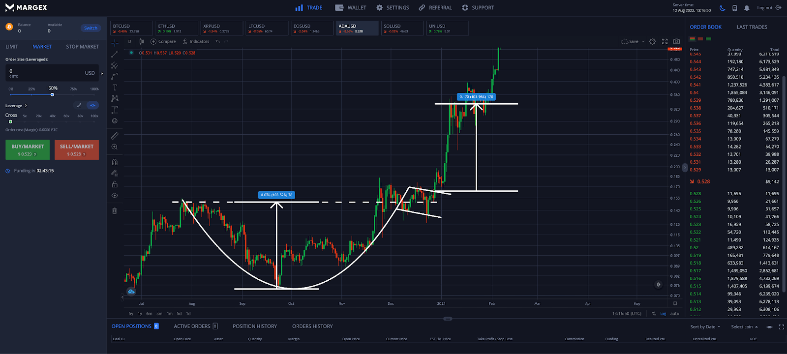Open the Stop Market order tab

[82, 47]
